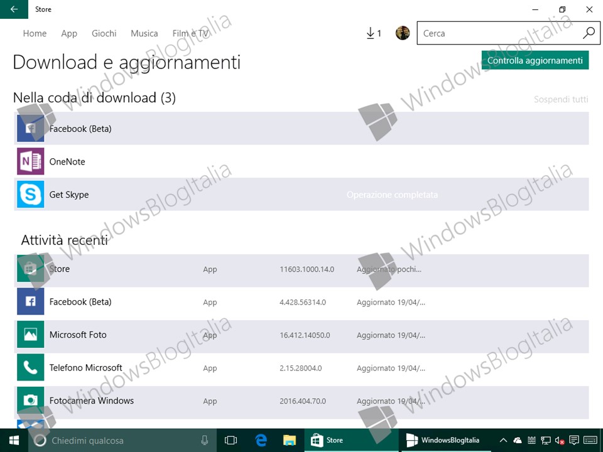Viewport: 603px width, 452px height.
Task: Open the Windows Start menu
Action: tap(14, 440)
